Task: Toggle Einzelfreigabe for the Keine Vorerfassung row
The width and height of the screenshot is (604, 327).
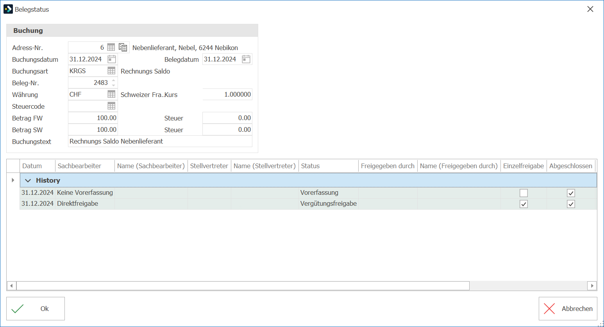Action: point(524,193)
